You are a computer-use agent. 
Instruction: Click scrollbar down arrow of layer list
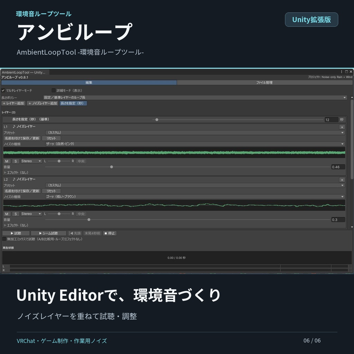[x=352, y=227]
